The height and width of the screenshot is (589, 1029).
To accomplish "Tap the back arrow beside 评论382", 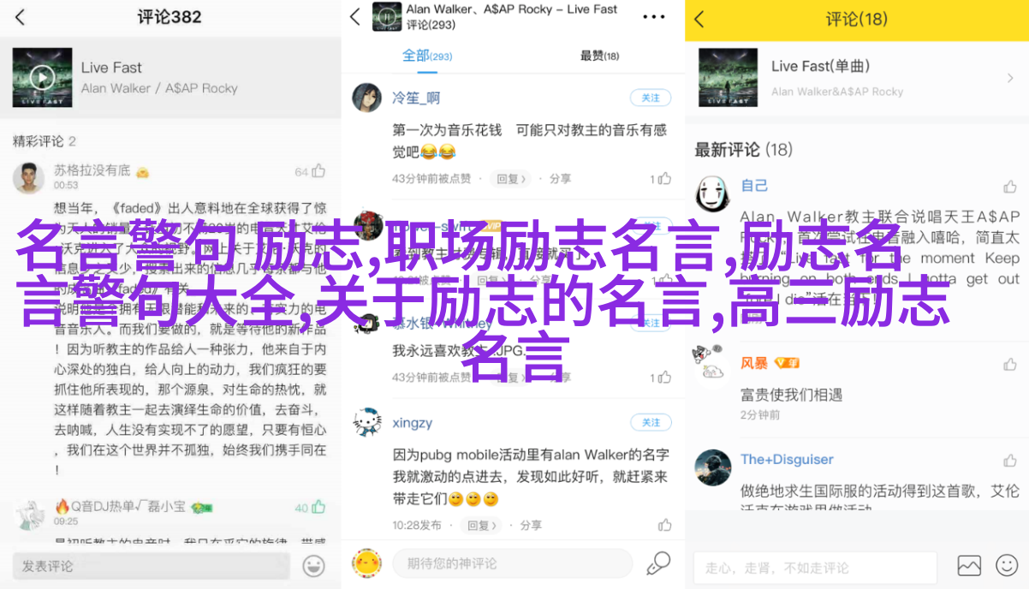I will (21, 17).
